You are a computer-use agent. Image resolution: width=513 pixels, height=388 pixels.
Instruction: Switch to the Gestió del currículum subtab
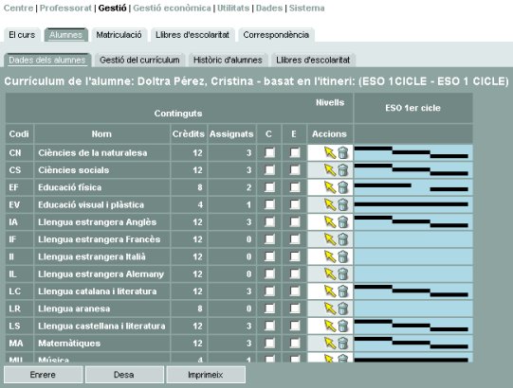point(139,61)
